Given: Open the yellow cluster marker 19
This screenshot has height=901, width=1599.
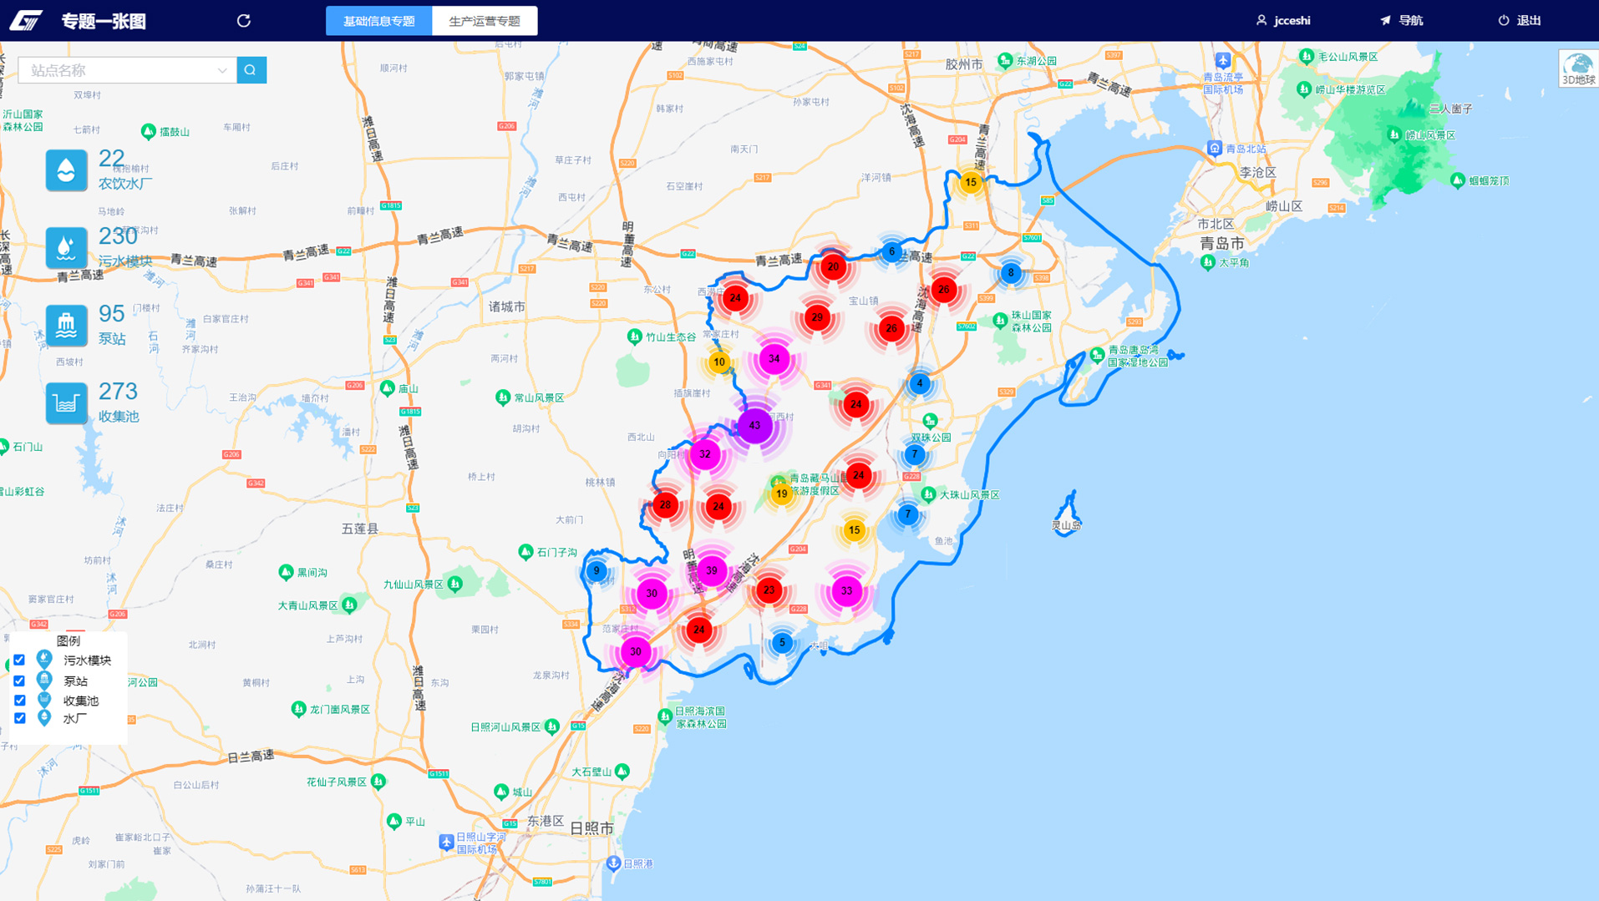Looking at the screenshot, I should click(781, 494).
